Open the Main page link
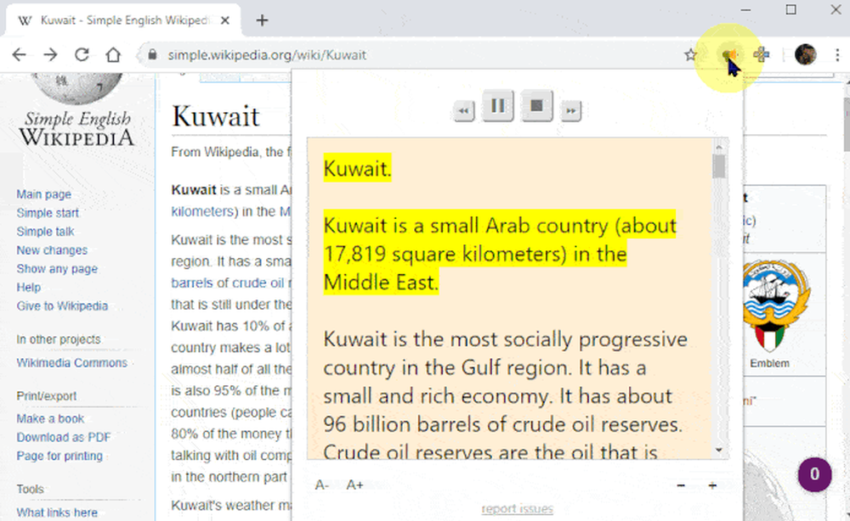Viewport: 850px width, 521px height. (x=43, y=194)
